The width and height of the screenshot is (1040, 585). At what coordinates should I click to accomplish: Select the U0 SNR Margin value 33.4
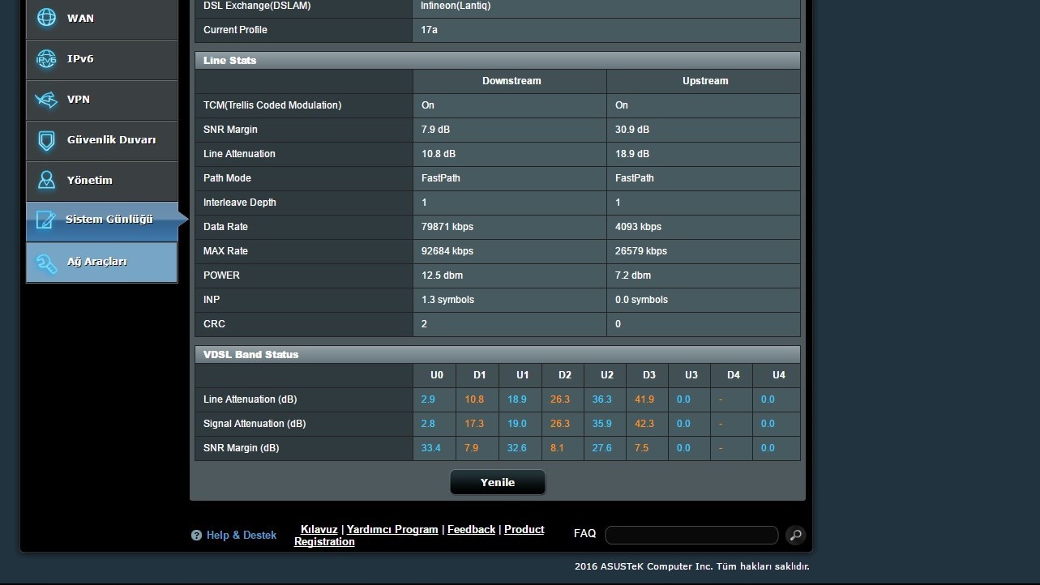tap(431, 448)
